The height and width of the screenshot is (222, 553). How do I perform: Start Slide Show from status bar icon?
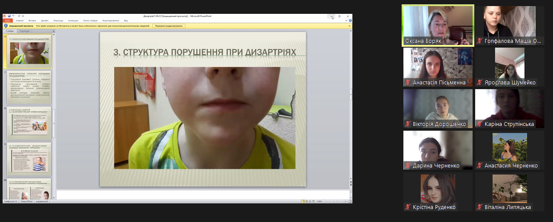coord(314,202)
